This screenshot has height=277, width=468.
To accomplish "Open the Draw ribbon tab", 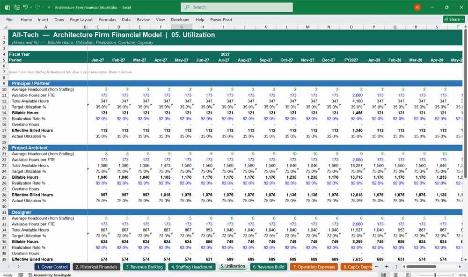I will click(x=59, y=19).
